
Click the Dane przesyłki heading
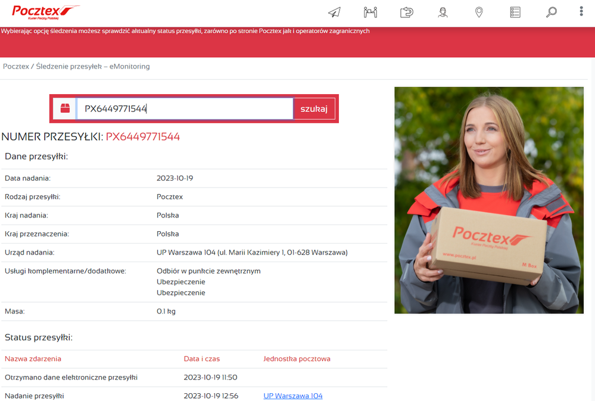pyautogui.click(x=36, y=157)
